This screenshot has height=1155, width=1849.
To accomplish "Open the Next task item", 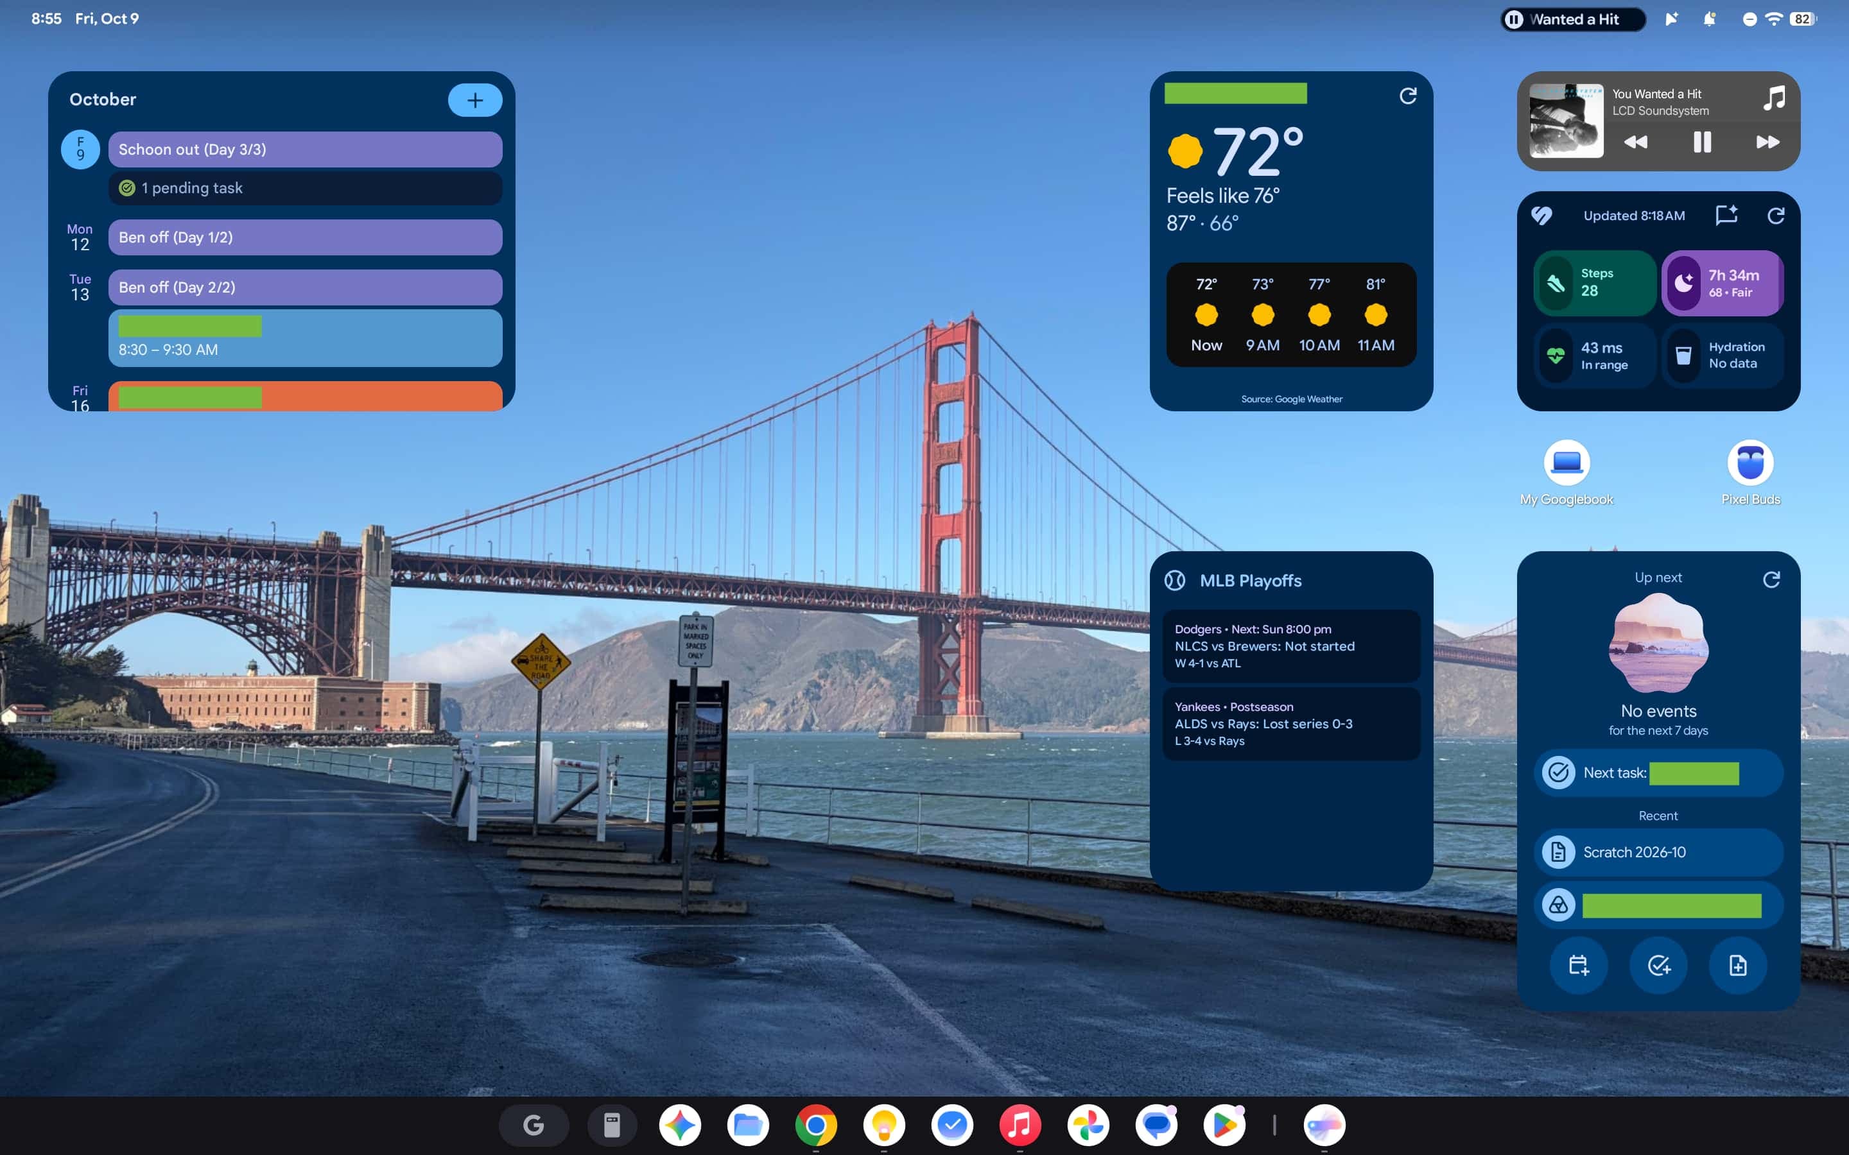I will (1658, 773).
